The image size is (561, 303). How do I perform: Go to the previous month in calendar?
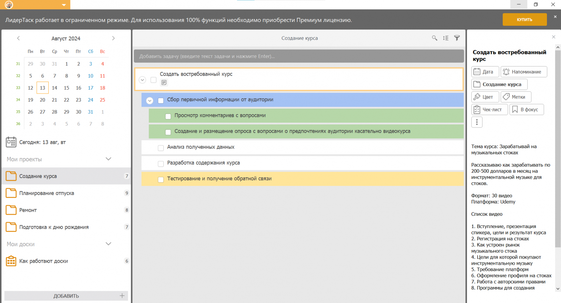(19, 38)
